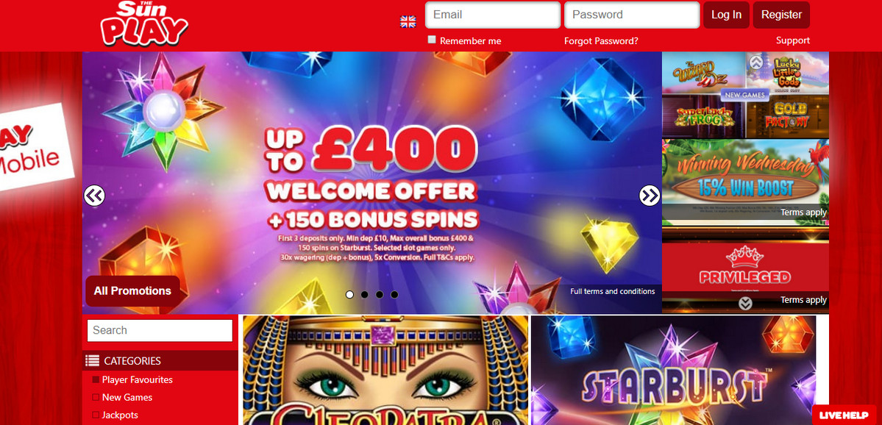This screenshot has width=882, height=425.
Task: Click the UK flag language icon
Action: point(408,22)
